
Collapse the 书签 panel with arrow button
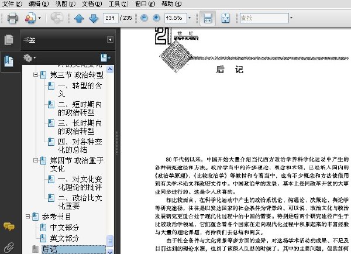pyautogui.click(x=110, y=40)
